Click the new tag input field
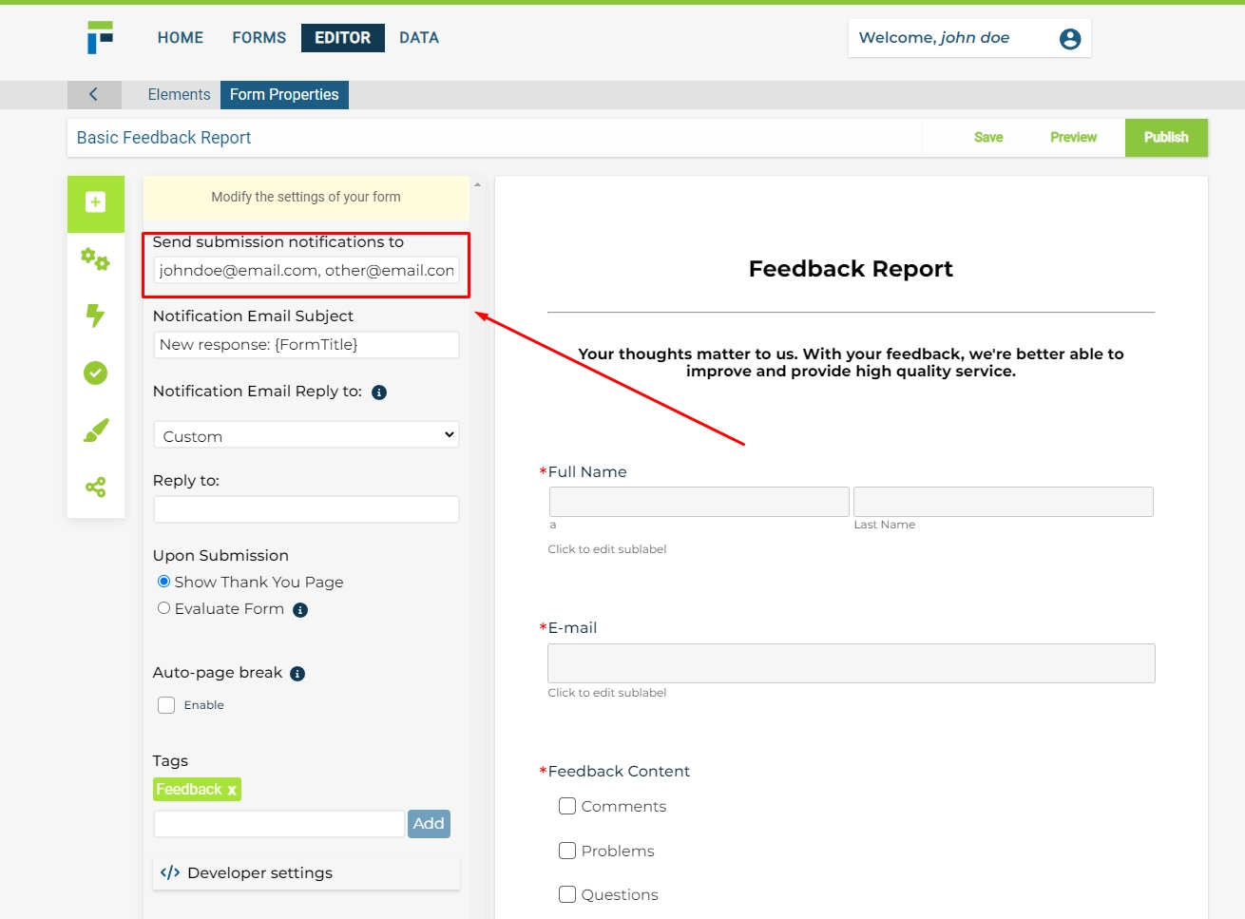This screenshot has height=919, width=1245. [x=279, y=824]
